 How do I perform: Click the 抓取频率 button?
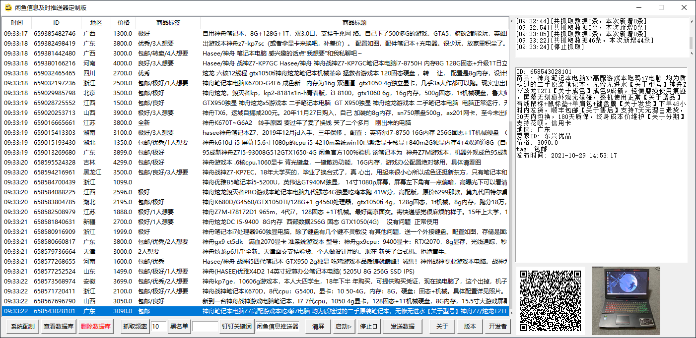pyautogui.click(x=135, y=327)
